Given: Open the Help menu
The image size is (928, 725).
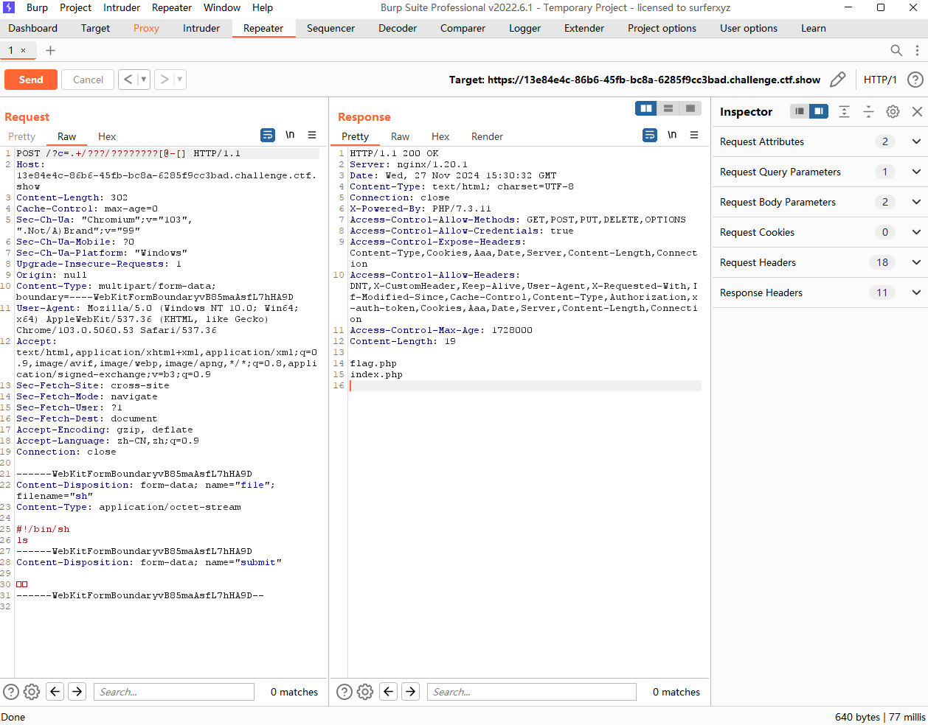Looking at the screenshot, I should (x=263, y=7).
